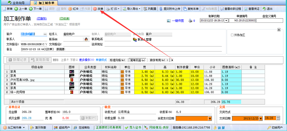Open 查看凭证 voucher view
This screenshot has width=287, height=131.
pos(252,9)
